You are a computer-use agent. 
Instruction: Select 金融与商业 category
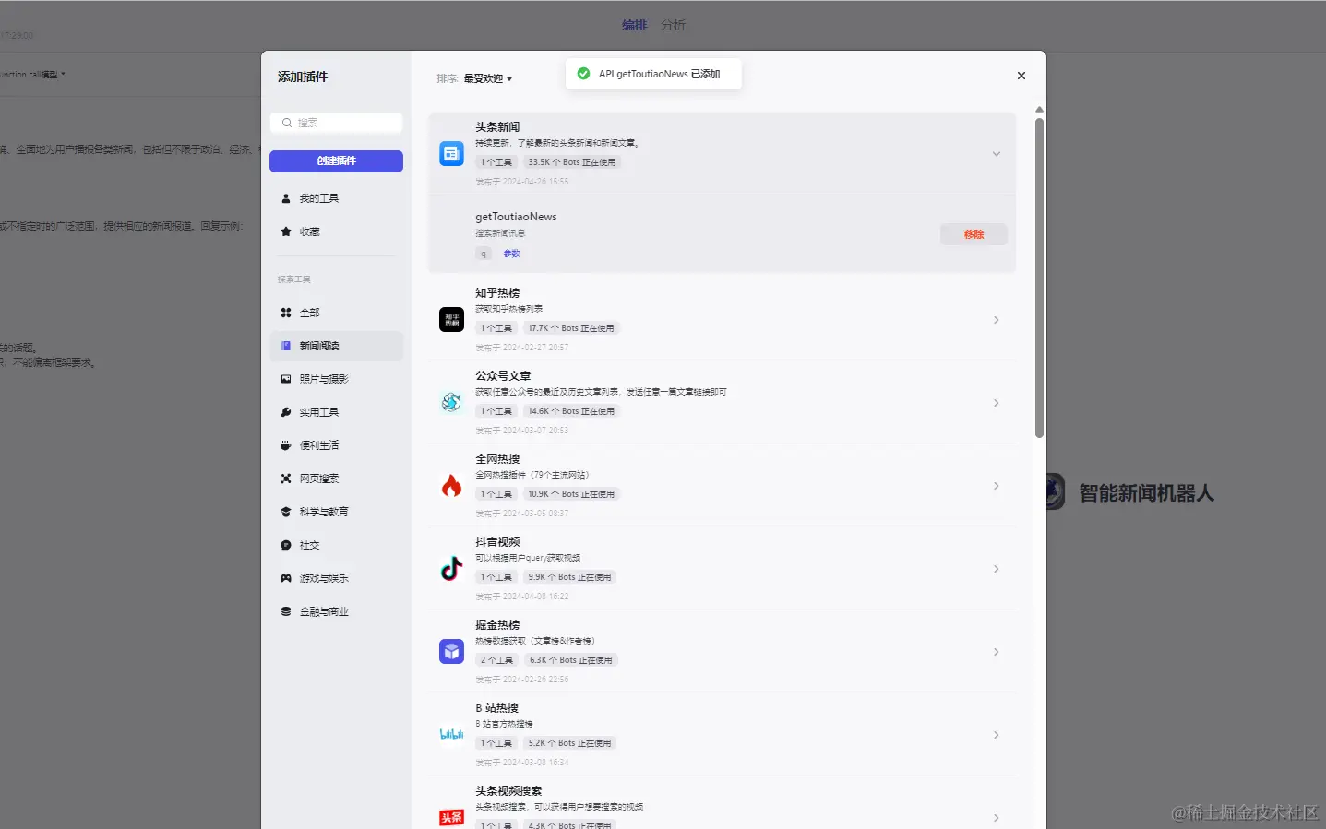(336, 611)
